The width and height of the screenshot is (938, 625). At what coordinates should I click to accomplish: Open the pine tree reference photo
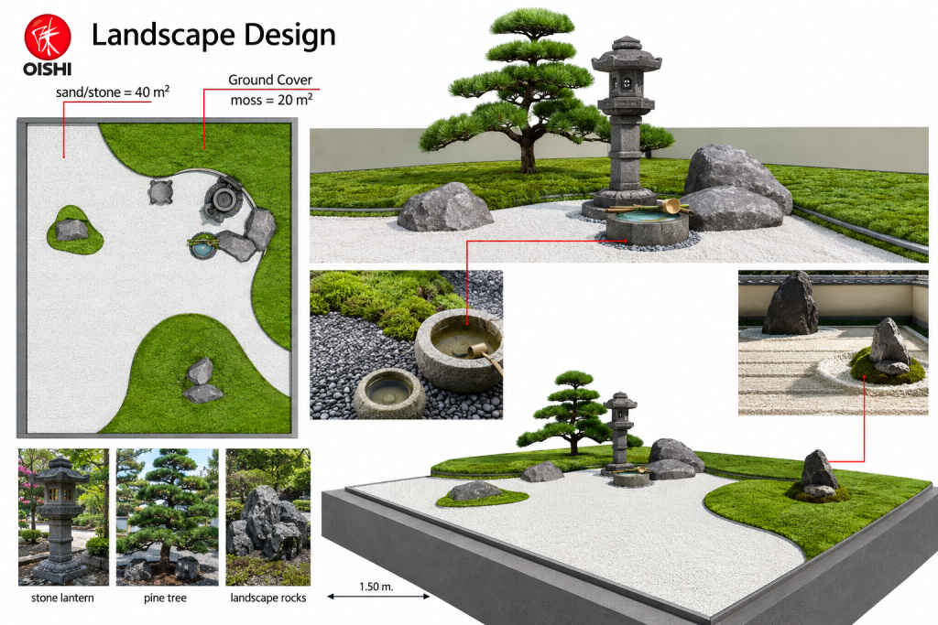click(167, 517)
